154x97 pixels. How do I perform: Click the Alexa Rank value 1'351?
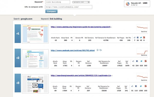point(65,66)
